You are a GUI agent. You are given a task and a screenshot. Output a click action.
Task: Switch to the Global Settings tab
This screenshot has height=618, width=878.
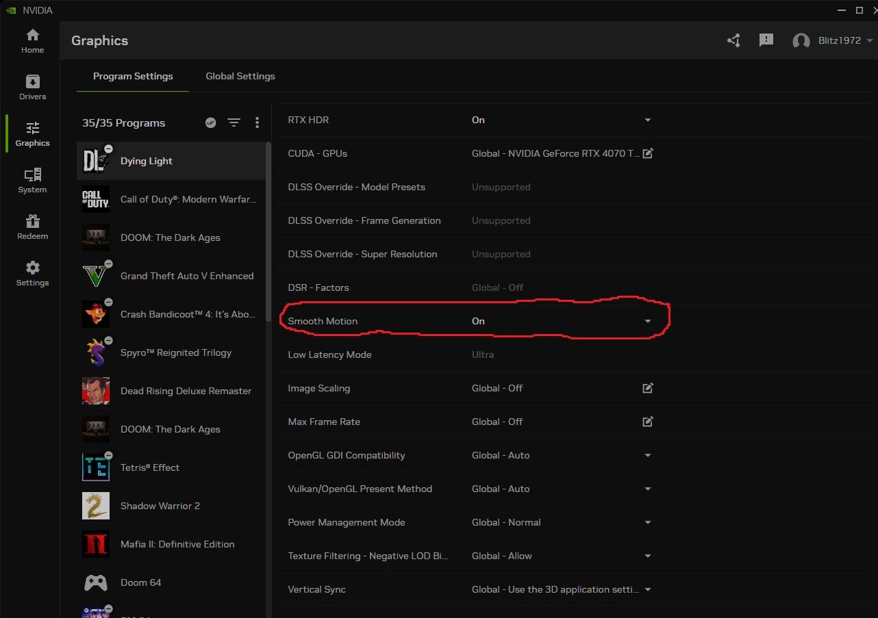point(240,76)
